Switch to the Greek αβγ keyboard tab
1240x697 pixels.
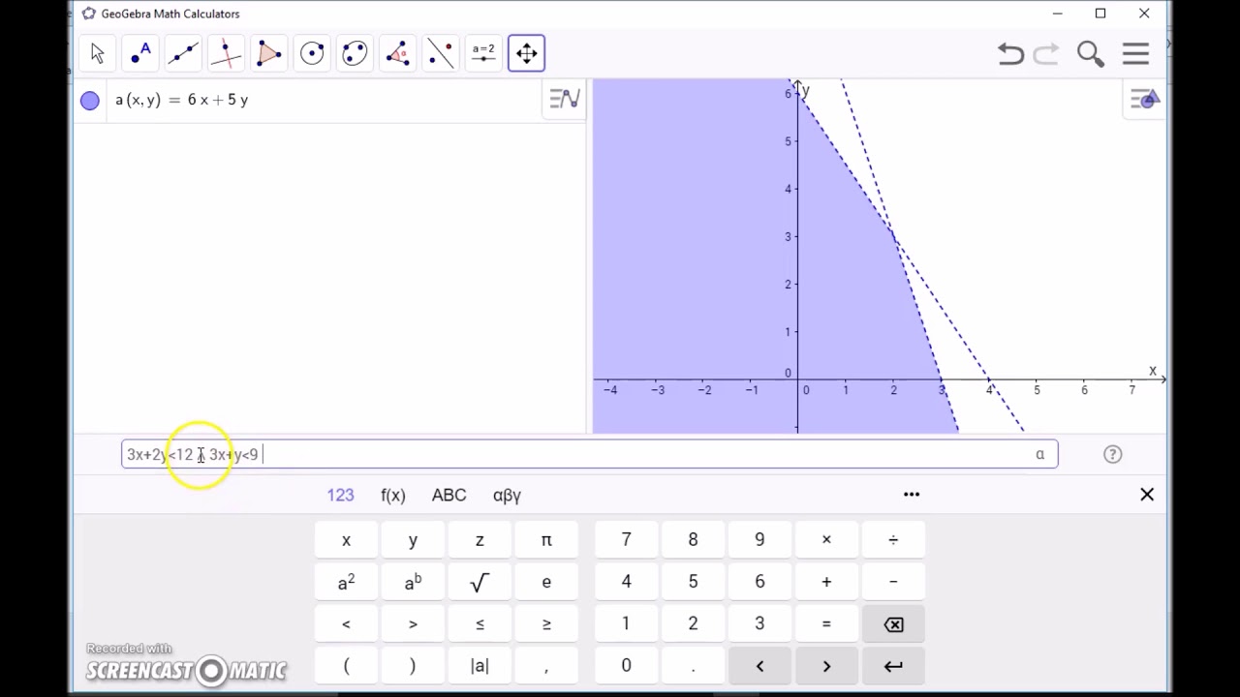[507, 495]
